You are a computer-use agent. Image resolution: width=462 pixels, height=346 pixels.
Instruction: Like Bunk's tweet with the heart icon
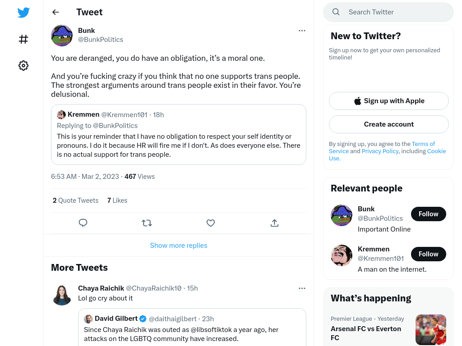pos(211,223)
